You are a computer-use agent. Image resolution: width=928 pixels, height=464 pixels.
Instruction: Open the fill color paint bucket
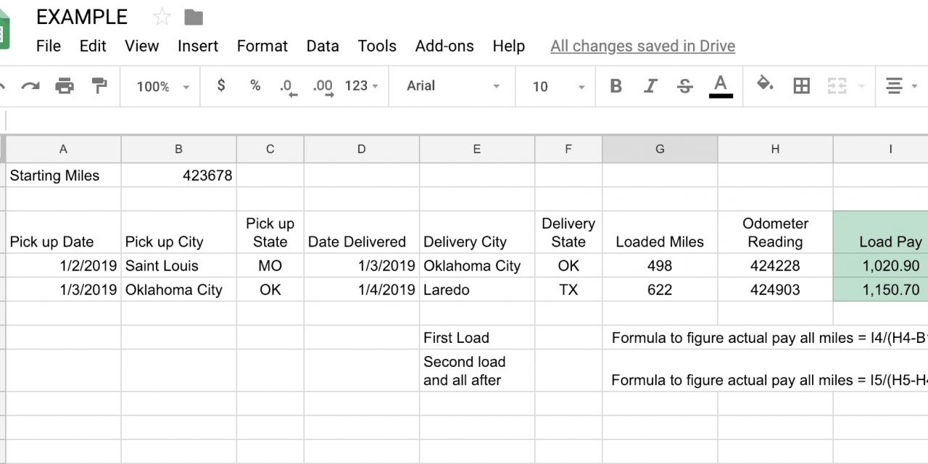(765, 86)
